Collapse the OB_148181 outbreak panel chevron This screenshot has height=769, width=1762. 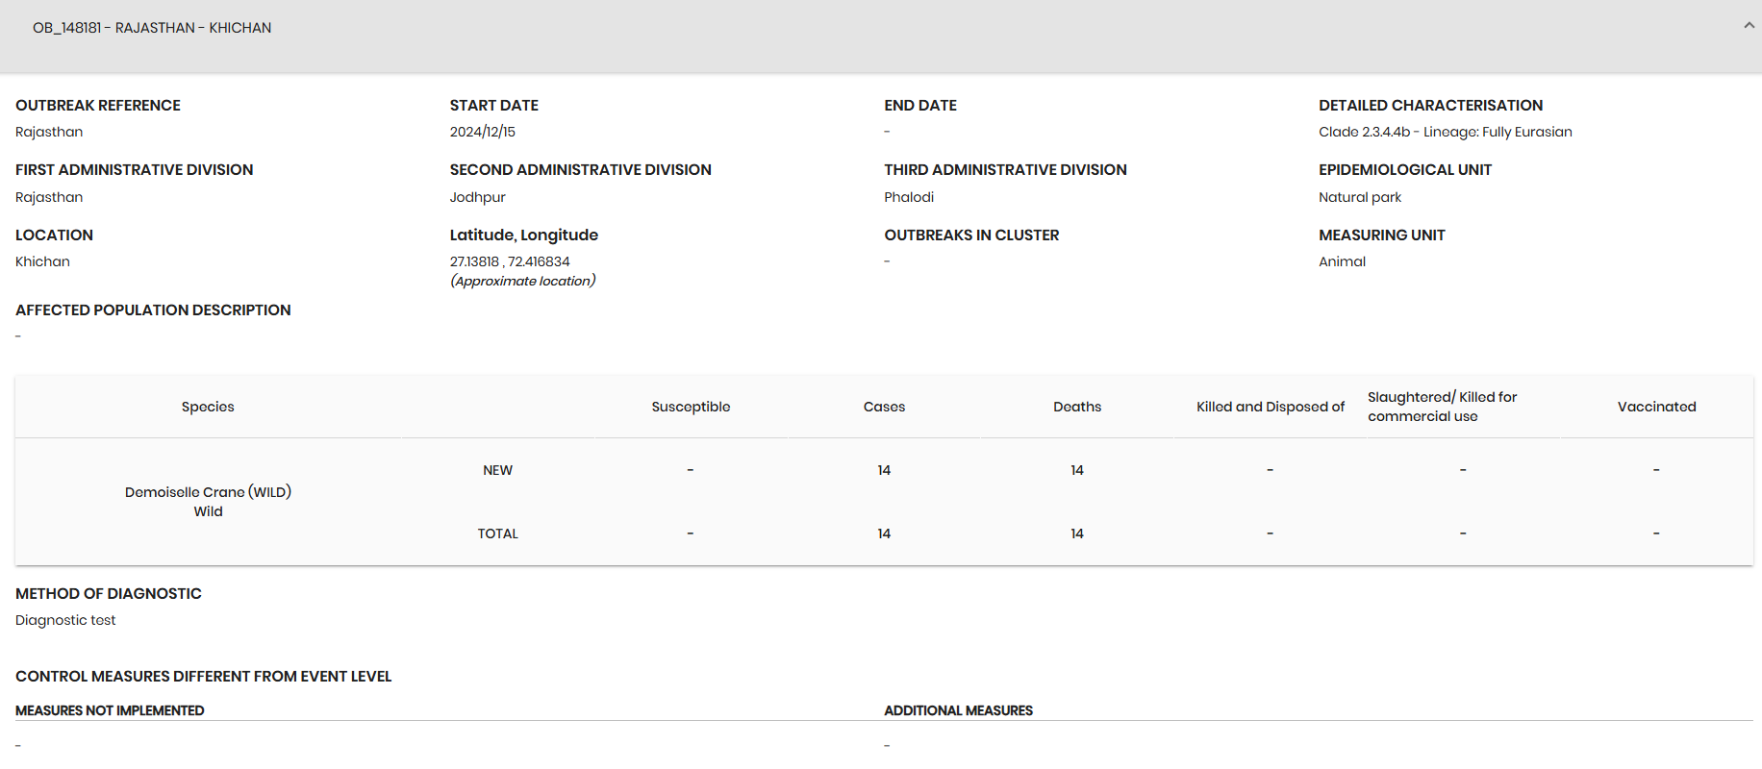click(x=1749, y=26)
